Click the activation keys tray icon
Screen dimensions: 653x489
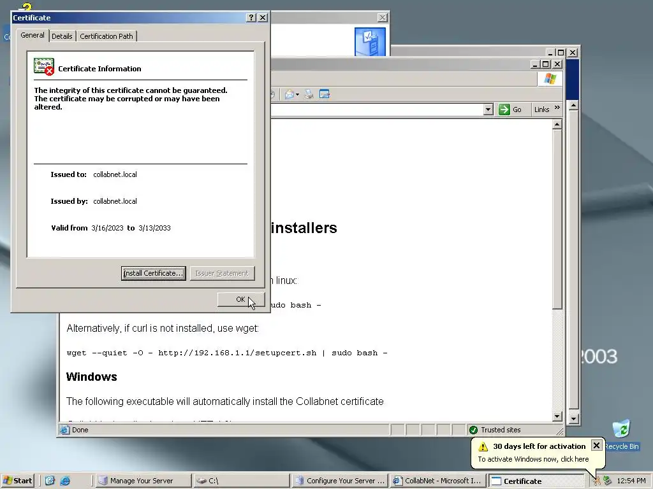coord(597,481)
